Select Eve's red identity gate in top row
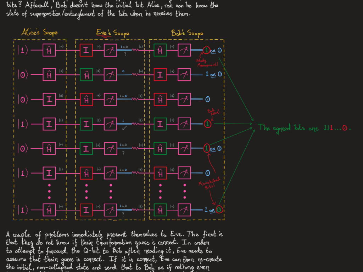Image resolution: width=363 pixels, height=272 pixels. [85, 50]
